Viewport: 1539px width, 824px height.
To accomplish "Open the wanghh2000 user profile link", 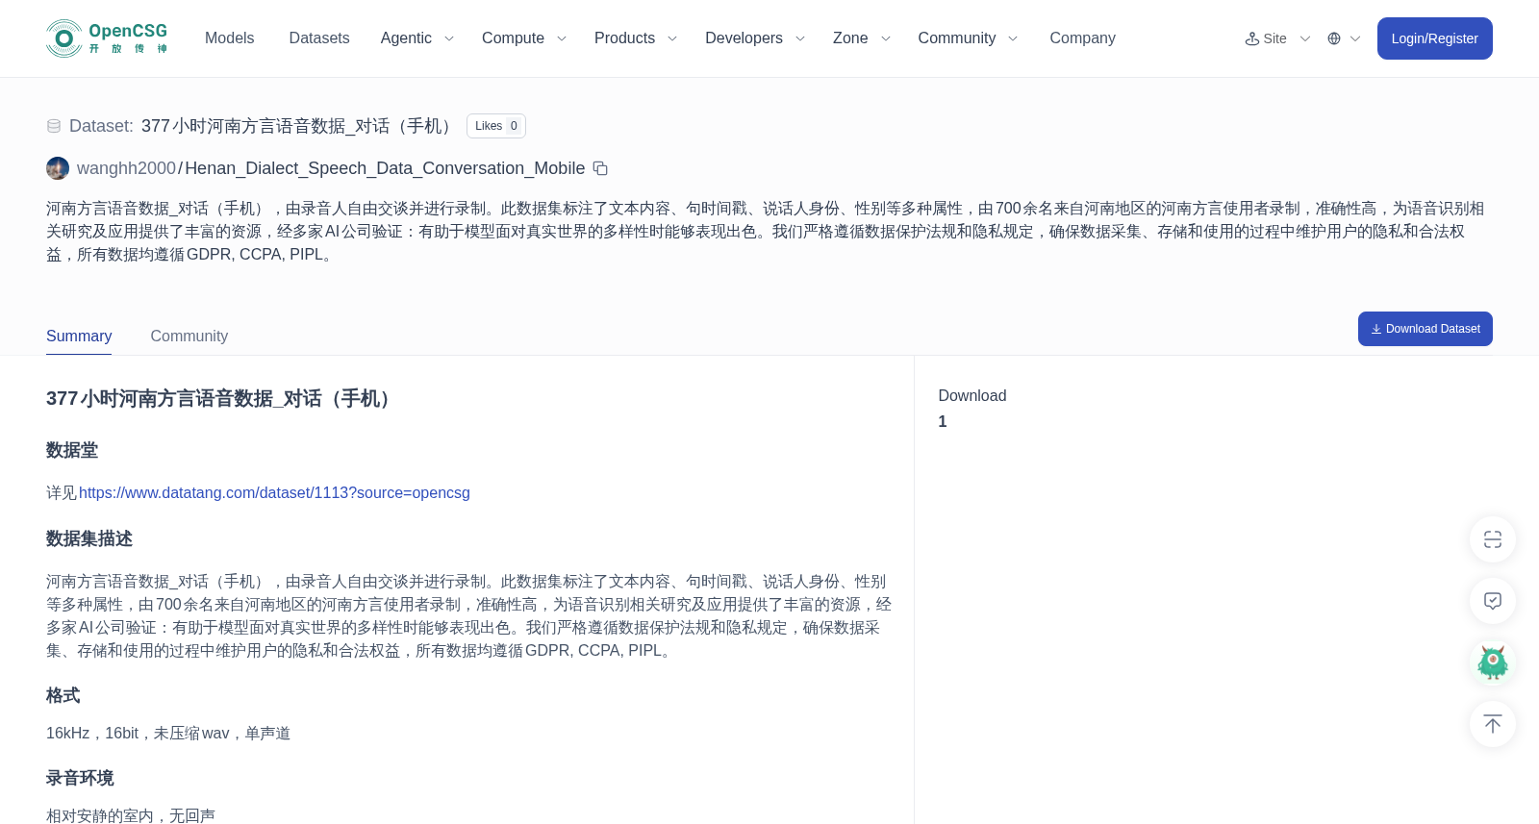I will point(126,168).
